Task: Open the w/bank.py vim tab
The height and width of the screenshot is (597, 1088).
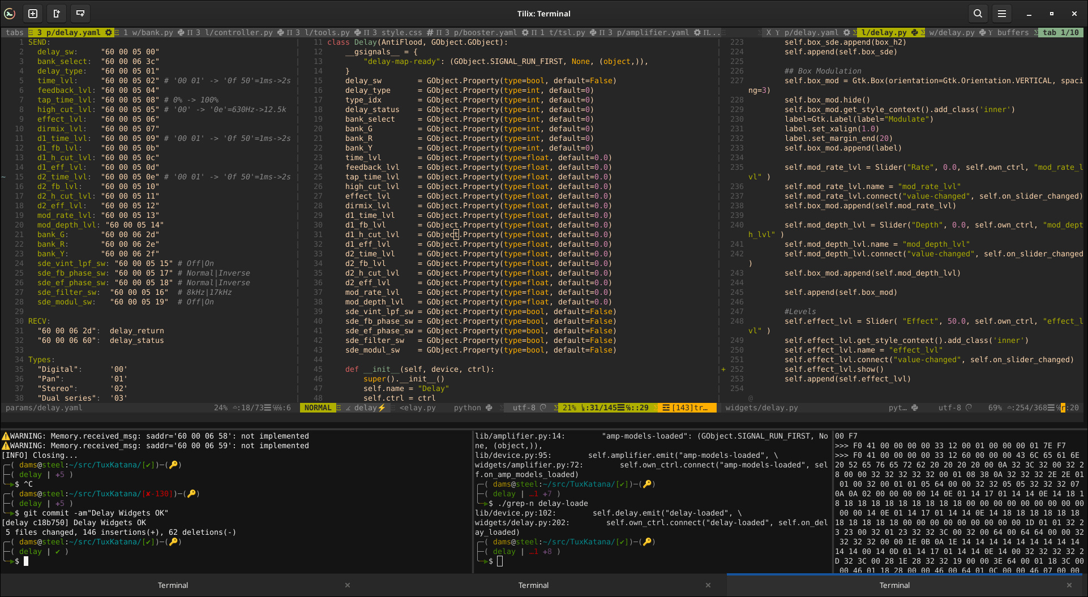Action: (x=152, y=33)
